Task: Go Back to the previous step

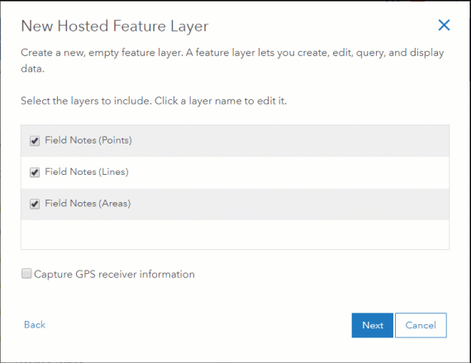Action: 35,324
